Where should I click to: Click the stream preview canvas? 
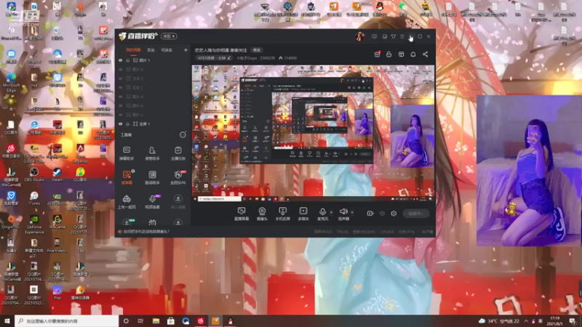click(x=313, y=134)
